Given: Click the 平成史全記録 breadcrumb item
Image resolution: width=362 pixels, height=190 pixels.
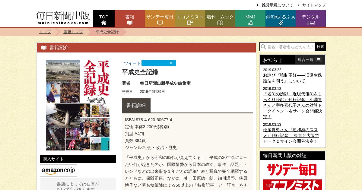Looking at the screenshot, I should (107, 32).
